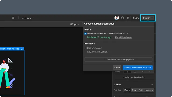Click the three-dots more sizing options icon
This screenshot has height=97, width=172.
150,71
